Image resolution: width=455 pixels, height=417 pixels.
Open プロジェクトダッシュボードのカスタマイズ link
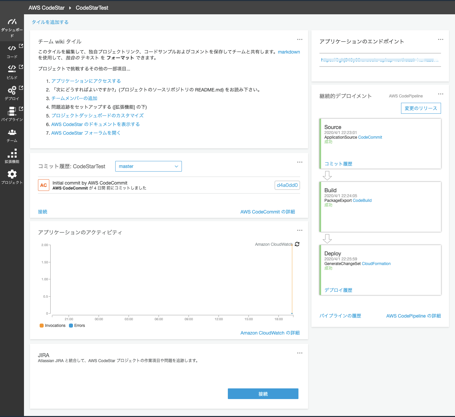click(x=98, y=115)
